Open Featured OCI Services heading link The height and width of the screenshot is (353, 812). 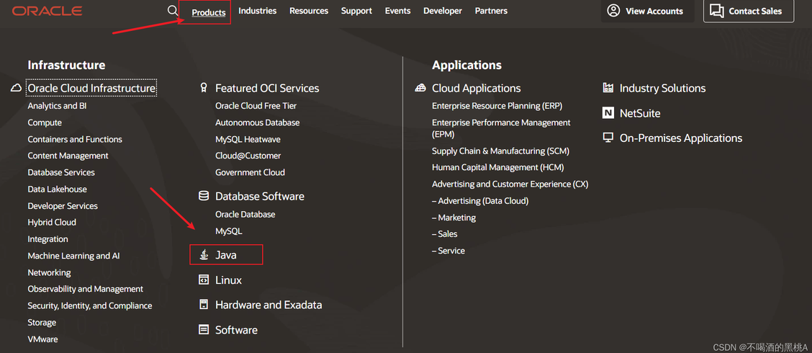coord(267,88)
